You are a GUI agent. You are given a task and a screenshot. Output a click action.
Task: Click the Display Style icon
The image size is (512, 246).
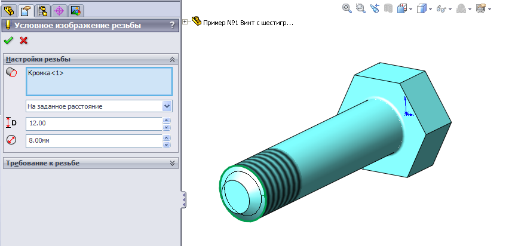422,8
